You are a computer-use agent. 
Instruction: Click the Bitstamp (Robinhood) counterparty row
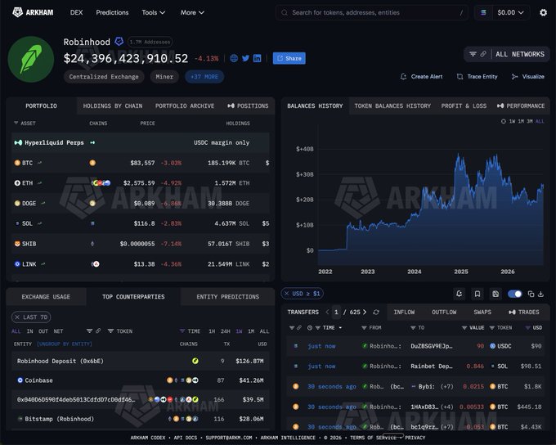141,419
